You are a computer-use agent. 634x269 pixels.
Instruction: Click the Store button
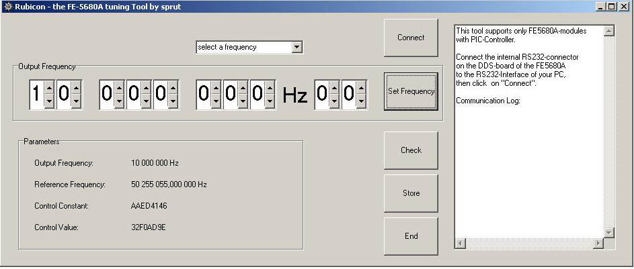411,193
